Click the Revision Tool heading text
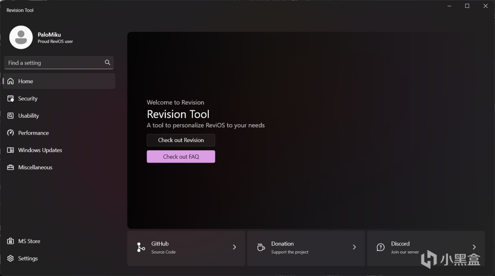 [x=178, y=114]
